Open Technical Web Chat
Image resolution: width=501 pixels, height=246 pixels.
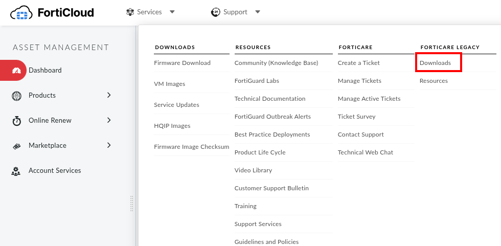pos(365,152)
